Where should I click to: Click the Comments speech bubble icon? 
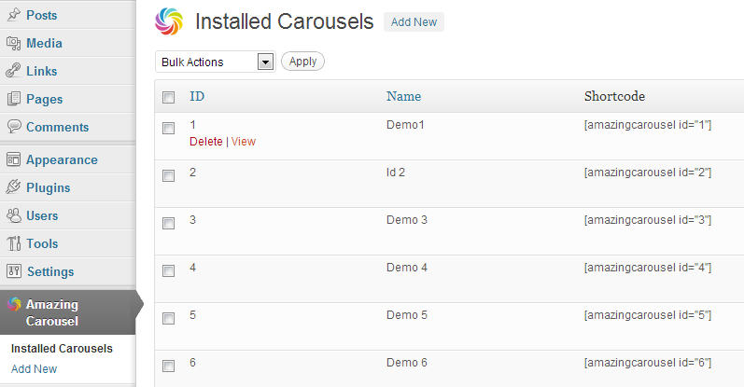tap(14, 127)
